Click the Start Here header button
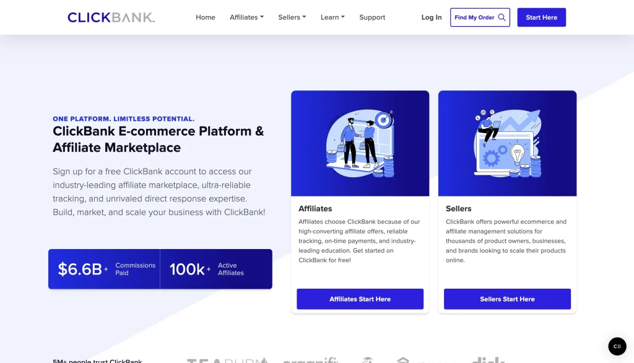 541,17
